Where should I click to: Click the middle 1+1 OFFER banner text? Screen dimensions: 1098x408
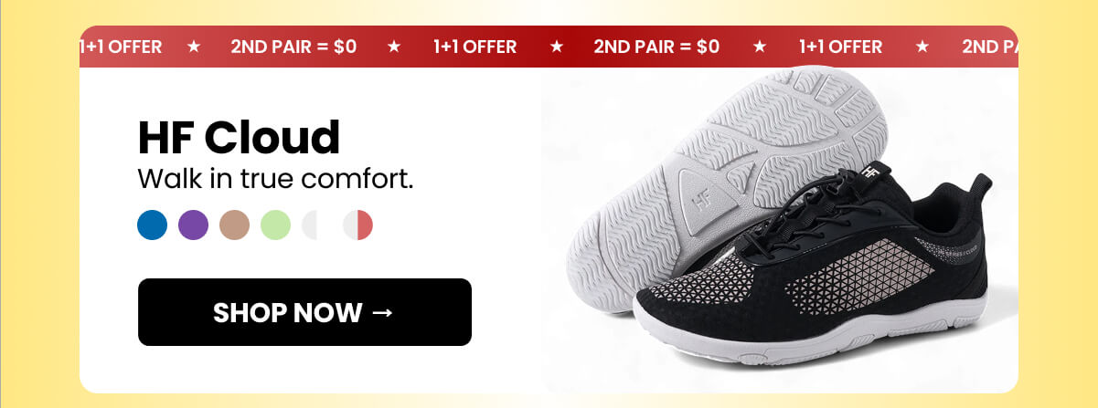(474, 47)
